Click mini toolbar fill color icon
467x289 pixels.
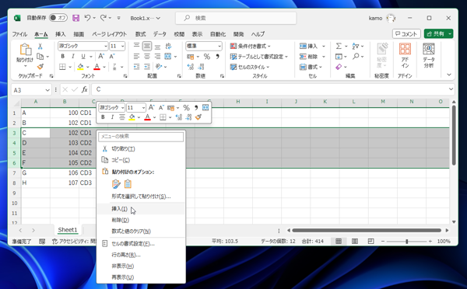pos(132,117)
